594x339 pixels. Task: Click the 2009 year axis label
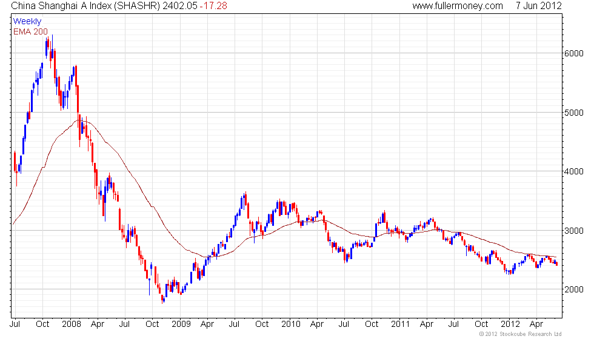pos(181,324)
